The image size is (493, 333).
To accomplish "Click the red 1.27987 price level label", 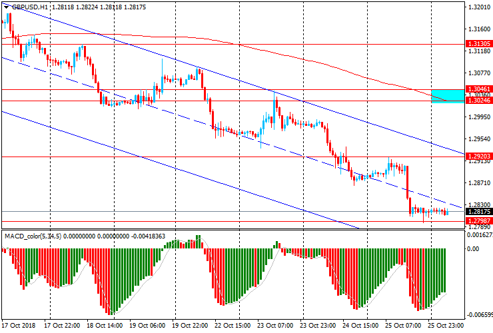I will pyautogui.click(x=479, y=220).
